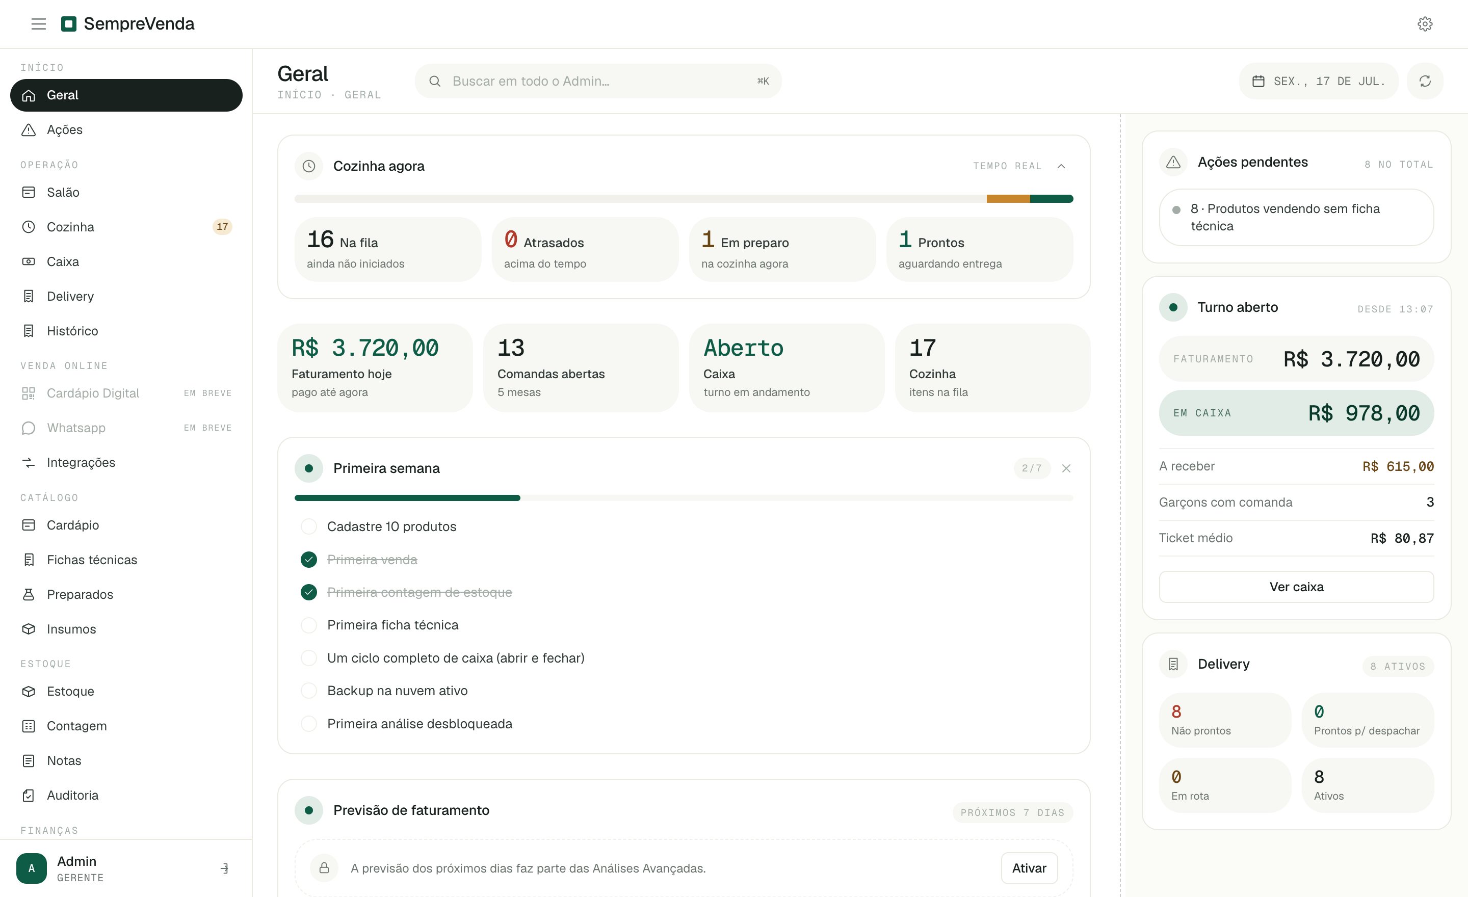Image resolution: width=1468 pixels, height=897 pixels.
Task: Click the logout icon beside Admin
Action: [x=225, y=868]
